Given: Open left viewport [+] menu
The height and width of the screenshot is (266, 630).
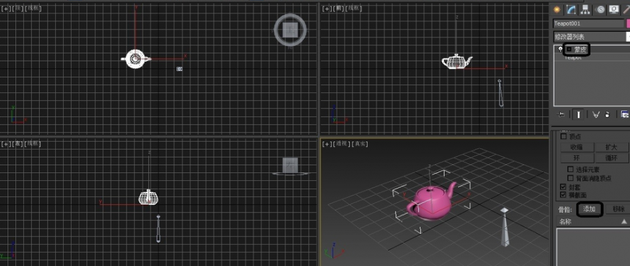Looking at the screenshot, I should (x=6, y=144).
